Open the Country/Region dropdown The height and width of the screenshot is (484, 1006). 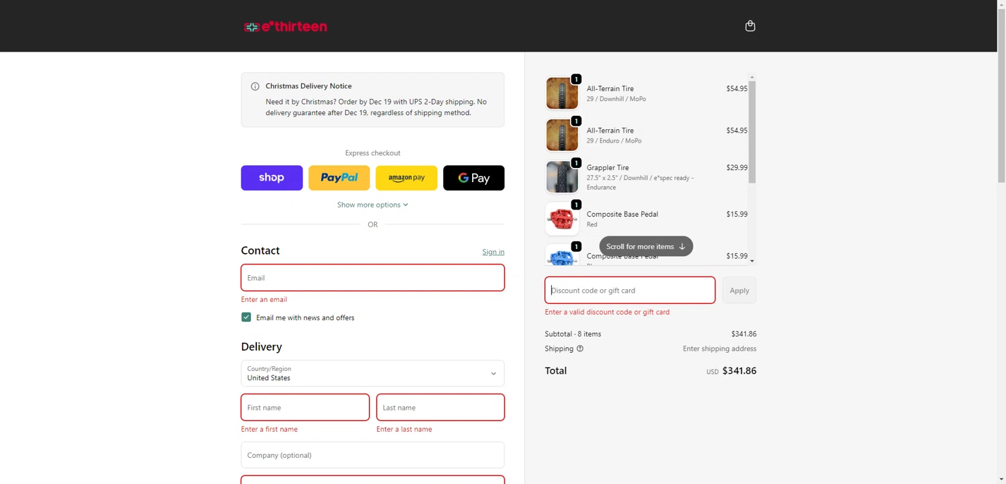tap(372, 374)
